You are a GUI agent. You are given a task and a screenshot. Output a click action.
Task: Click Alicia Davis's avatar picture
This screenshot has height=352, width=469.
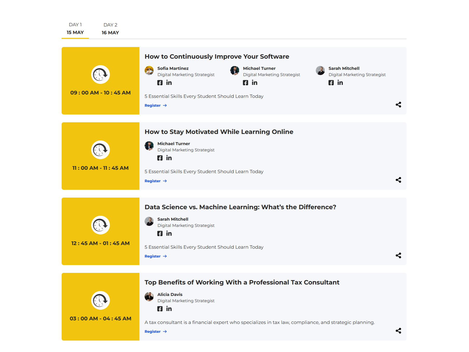[x=149, y=296]
